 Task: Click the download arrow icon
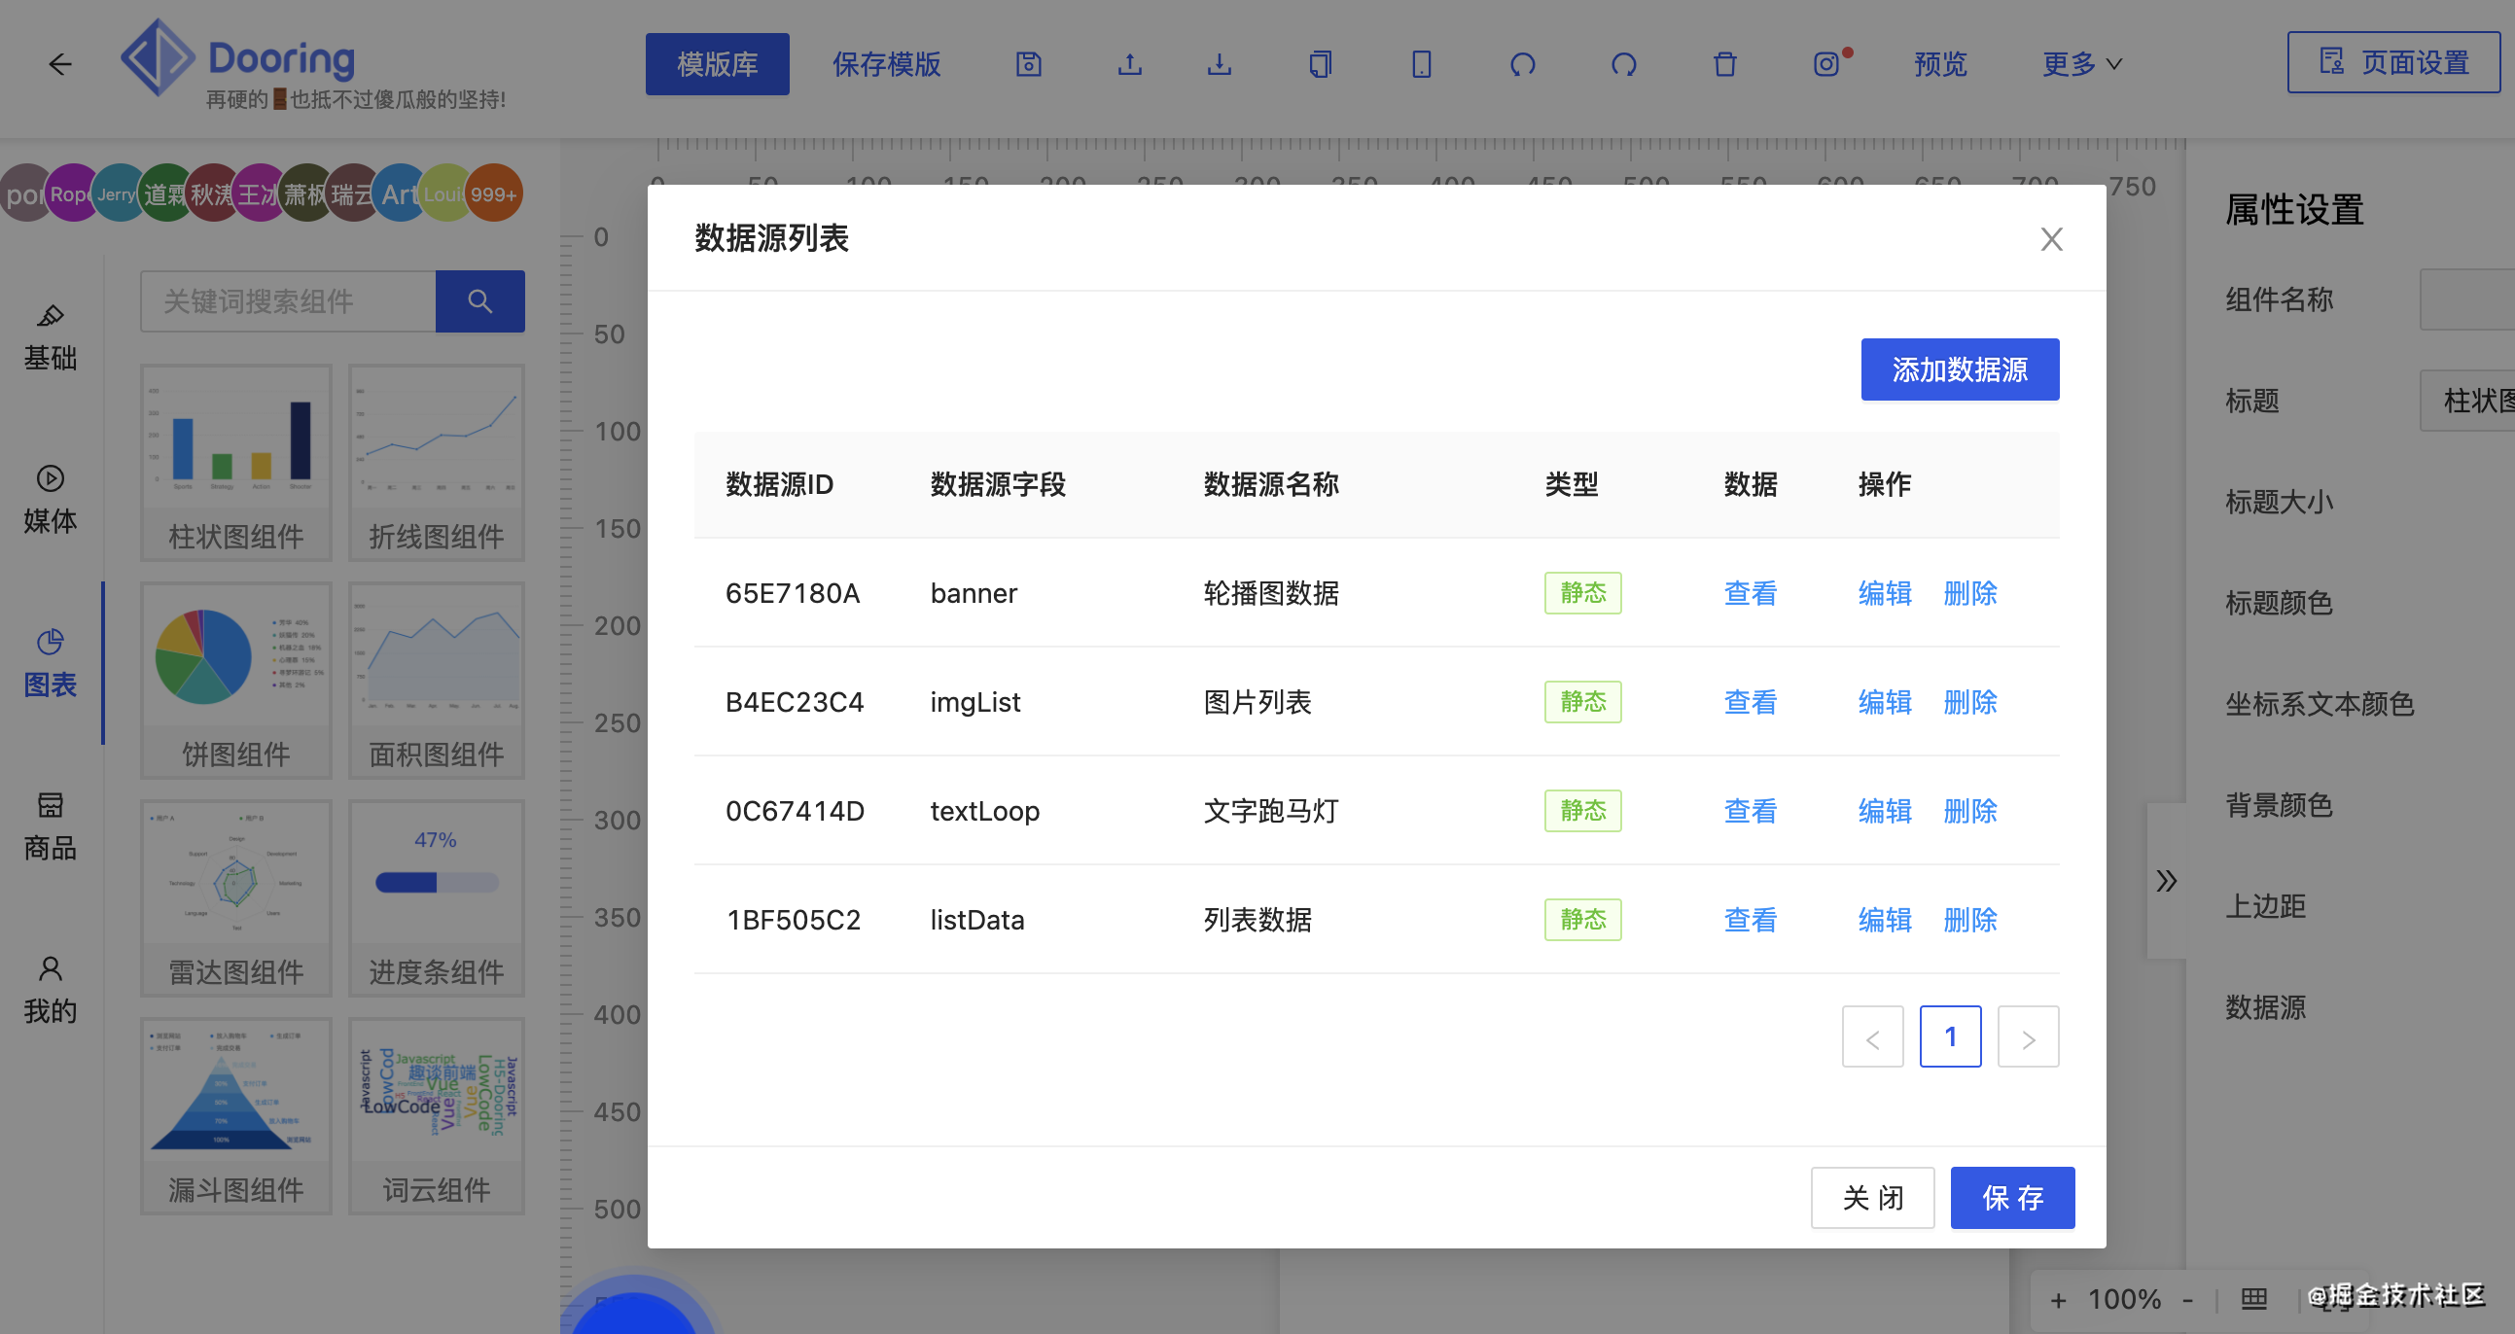click(x=1220, y=64)
